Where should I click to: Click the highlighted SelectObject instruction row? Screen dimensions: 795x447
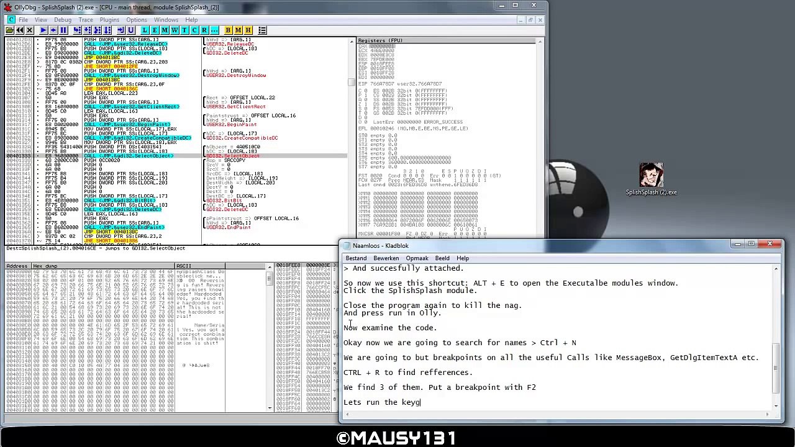176,156
